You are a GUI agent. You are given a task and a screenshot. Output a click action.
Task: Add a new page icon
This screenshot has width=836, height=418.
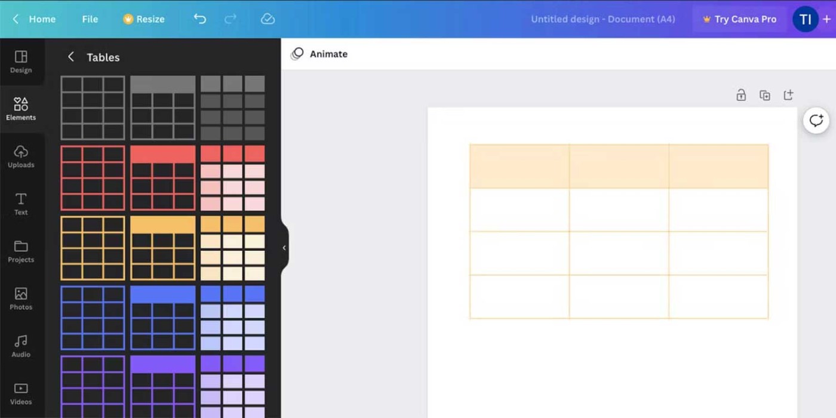788,95
